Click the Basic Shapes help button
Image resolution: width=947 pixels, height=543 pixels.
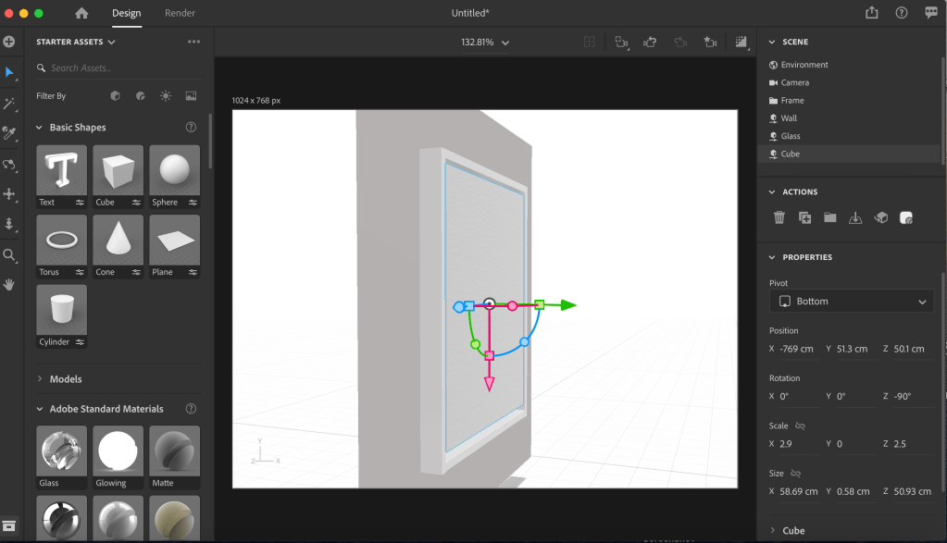pos(191,128)
